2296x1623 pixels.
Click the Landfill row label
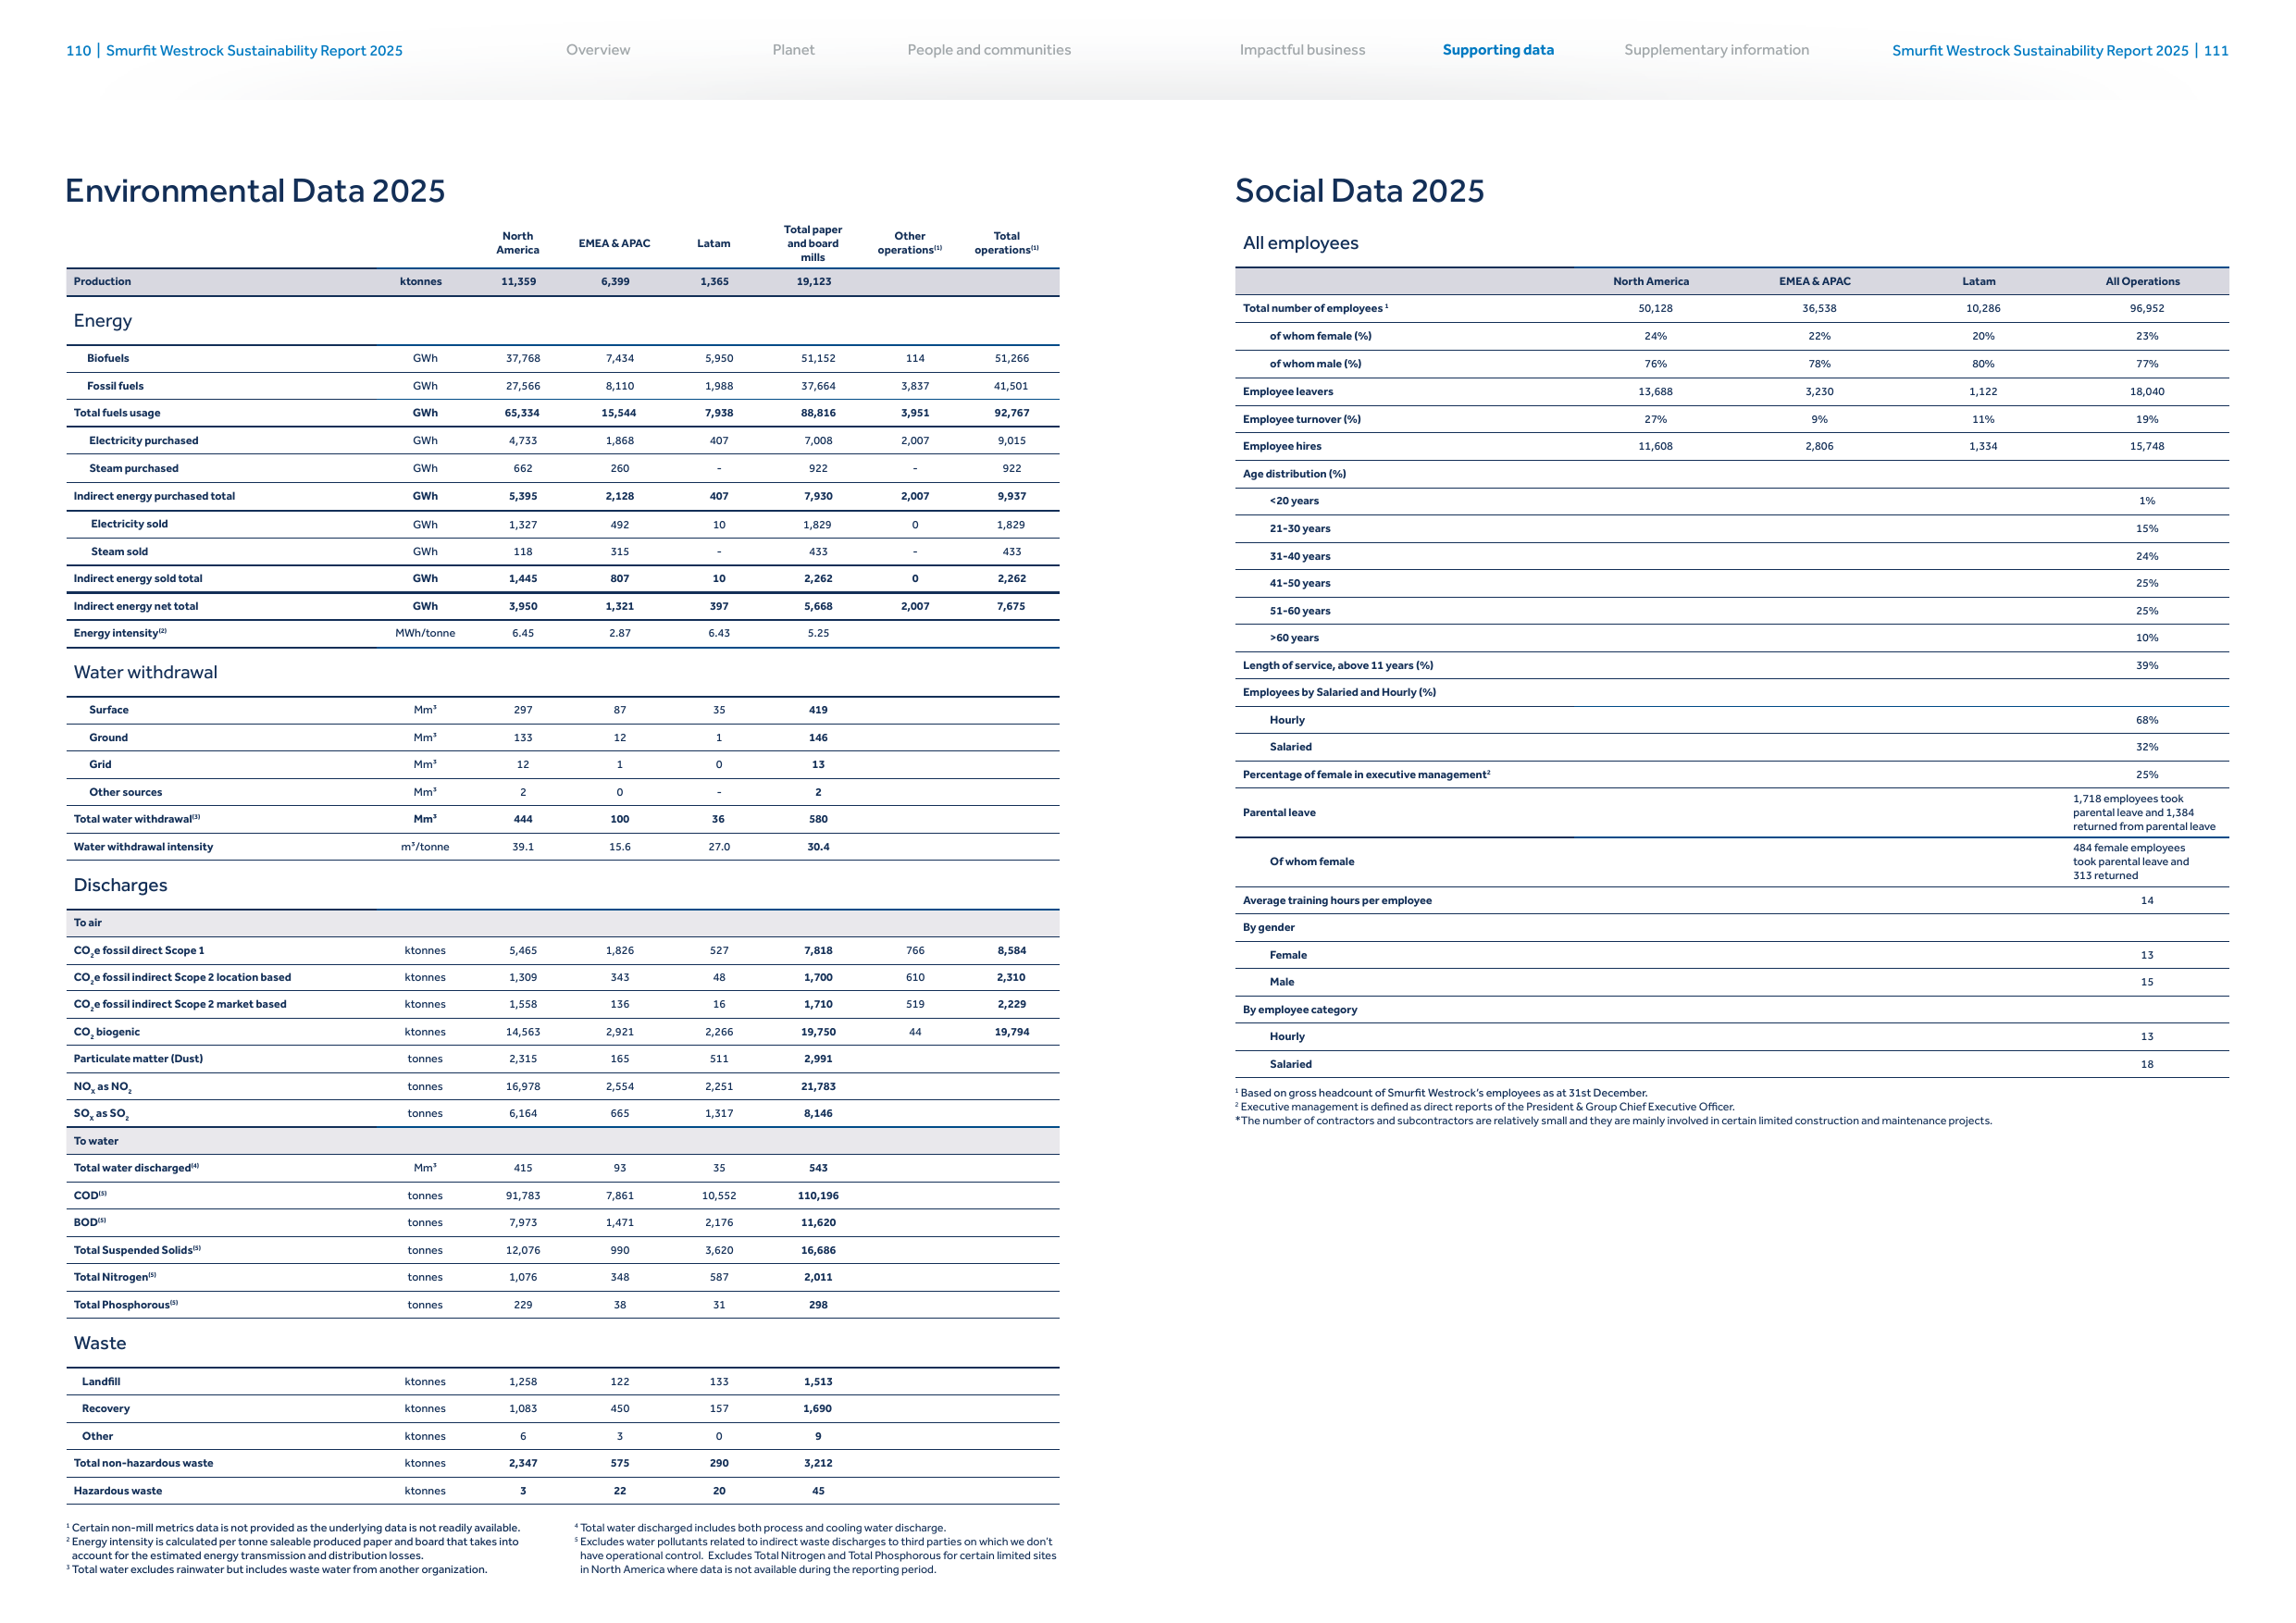pos(101,1382)
